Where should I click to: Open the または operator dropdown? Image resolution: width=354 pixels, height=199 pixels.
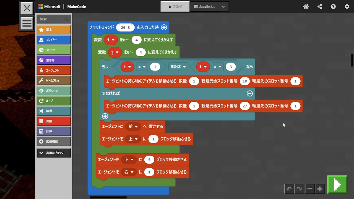[x=178, y=67]
